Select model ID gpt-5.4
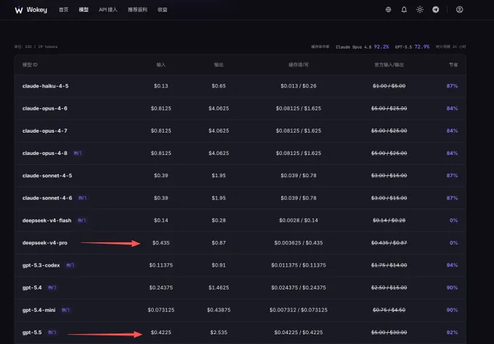 coord(32,287)
